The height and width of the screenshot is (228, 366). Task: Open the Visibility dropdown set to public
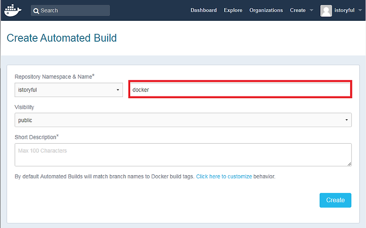pos(183,120)
